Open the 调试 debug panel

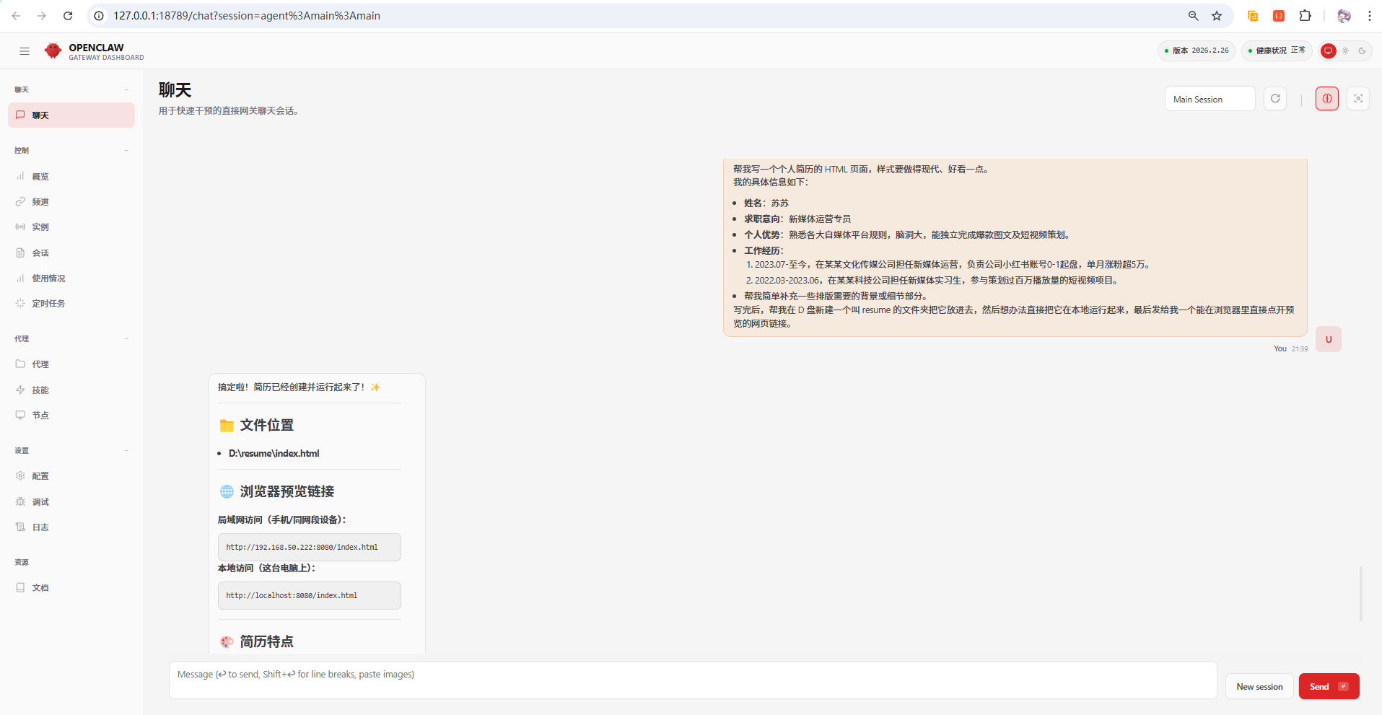click(40, 501)
